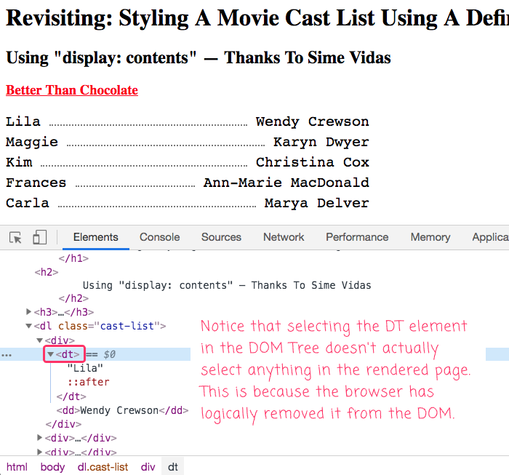Select the h2 opening tag

(x=47, y=272)
